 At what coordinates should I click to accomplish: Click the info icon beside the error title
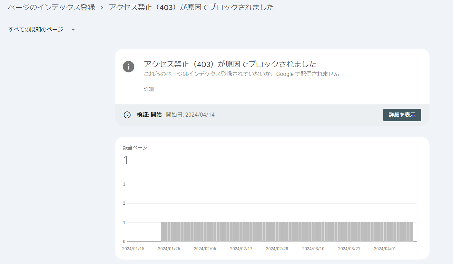pyautogui.click(x=128, y=67)
